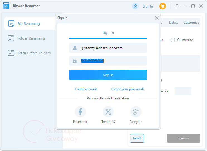
Task: Sign in with the Google+ icon
Action: [x=136, y=112]
